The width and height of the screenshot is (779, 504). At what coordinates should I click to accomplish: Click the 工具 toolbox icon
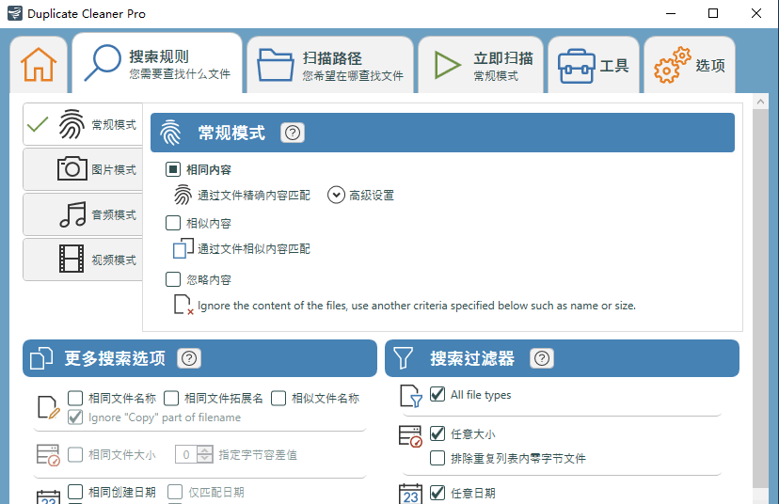(x=577, y=66)
